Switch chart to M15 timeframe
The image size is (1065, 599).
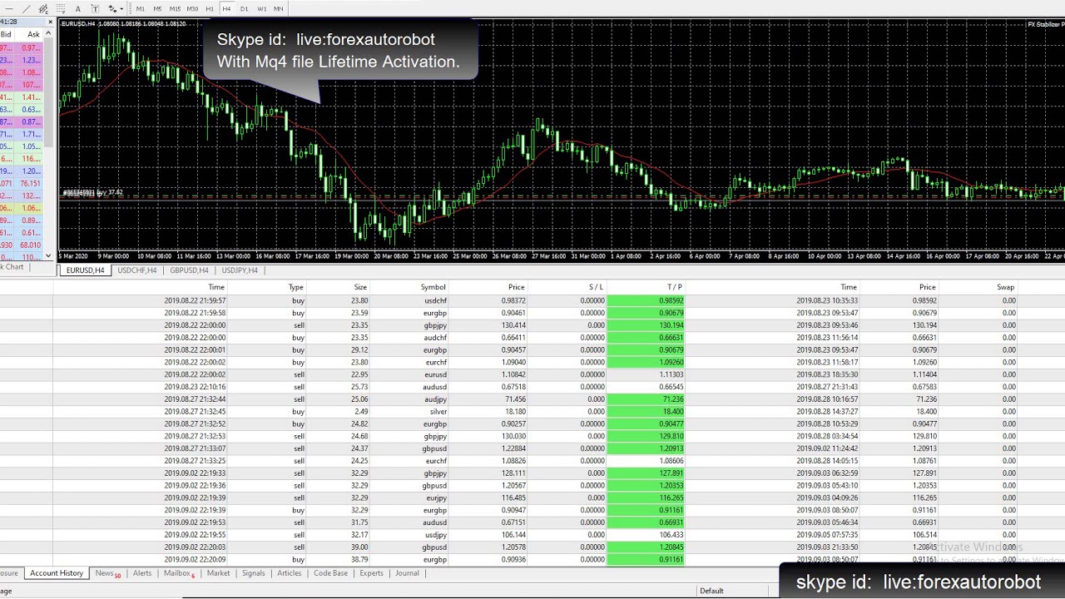coord(175,9)
